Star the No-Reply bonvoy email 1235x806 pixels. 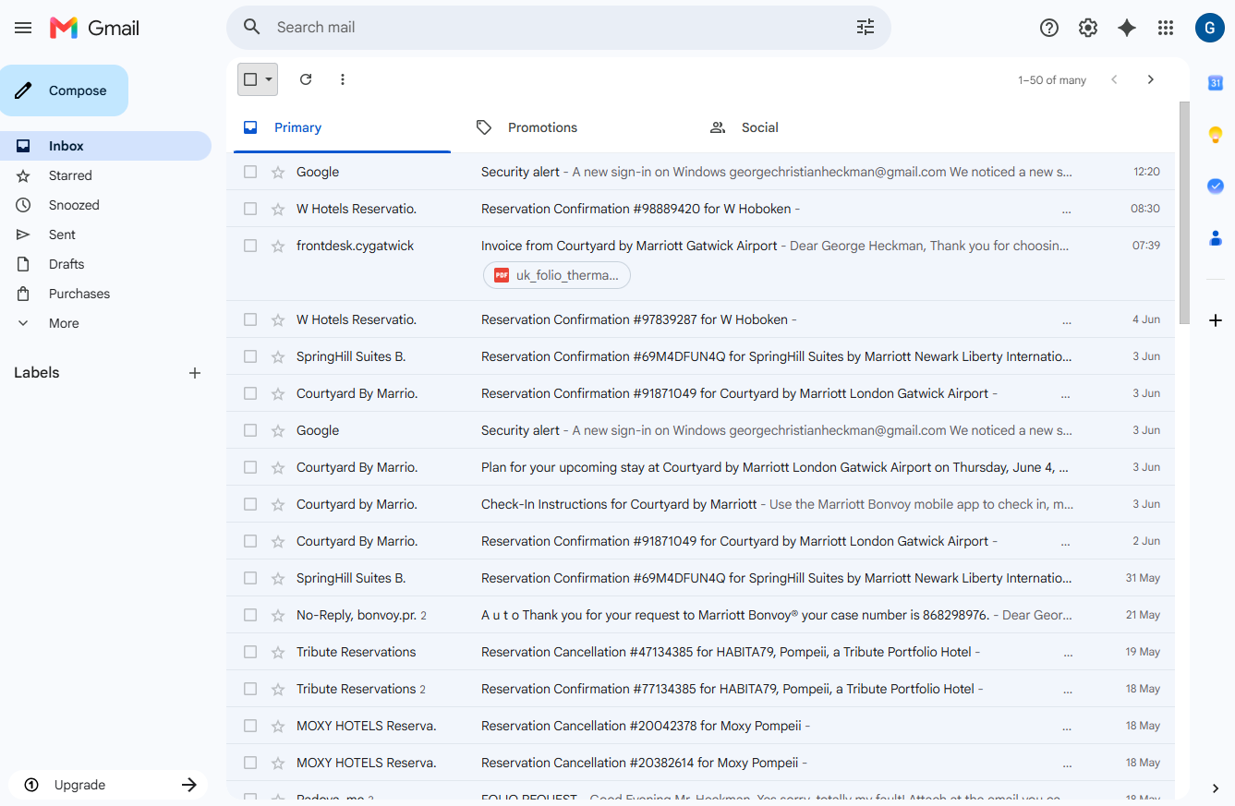pyautogui.click(x=278, y=615)
